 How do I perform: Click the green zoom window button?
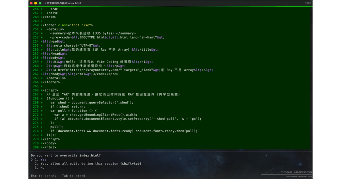(x=40, y=3)
